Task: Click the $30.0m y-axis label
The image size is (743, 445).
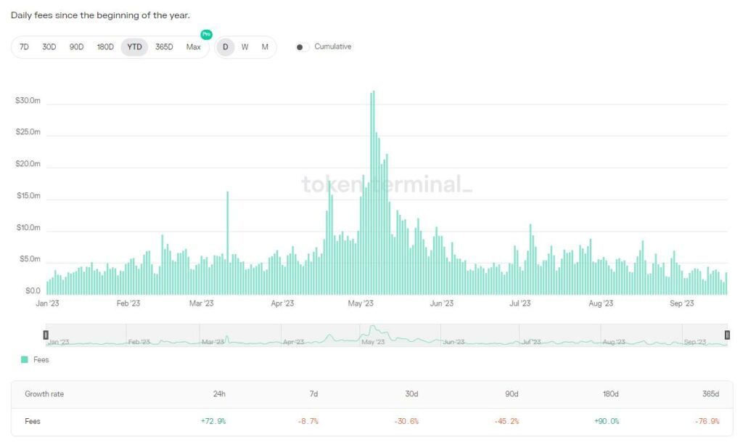Action: click(28, 100)
